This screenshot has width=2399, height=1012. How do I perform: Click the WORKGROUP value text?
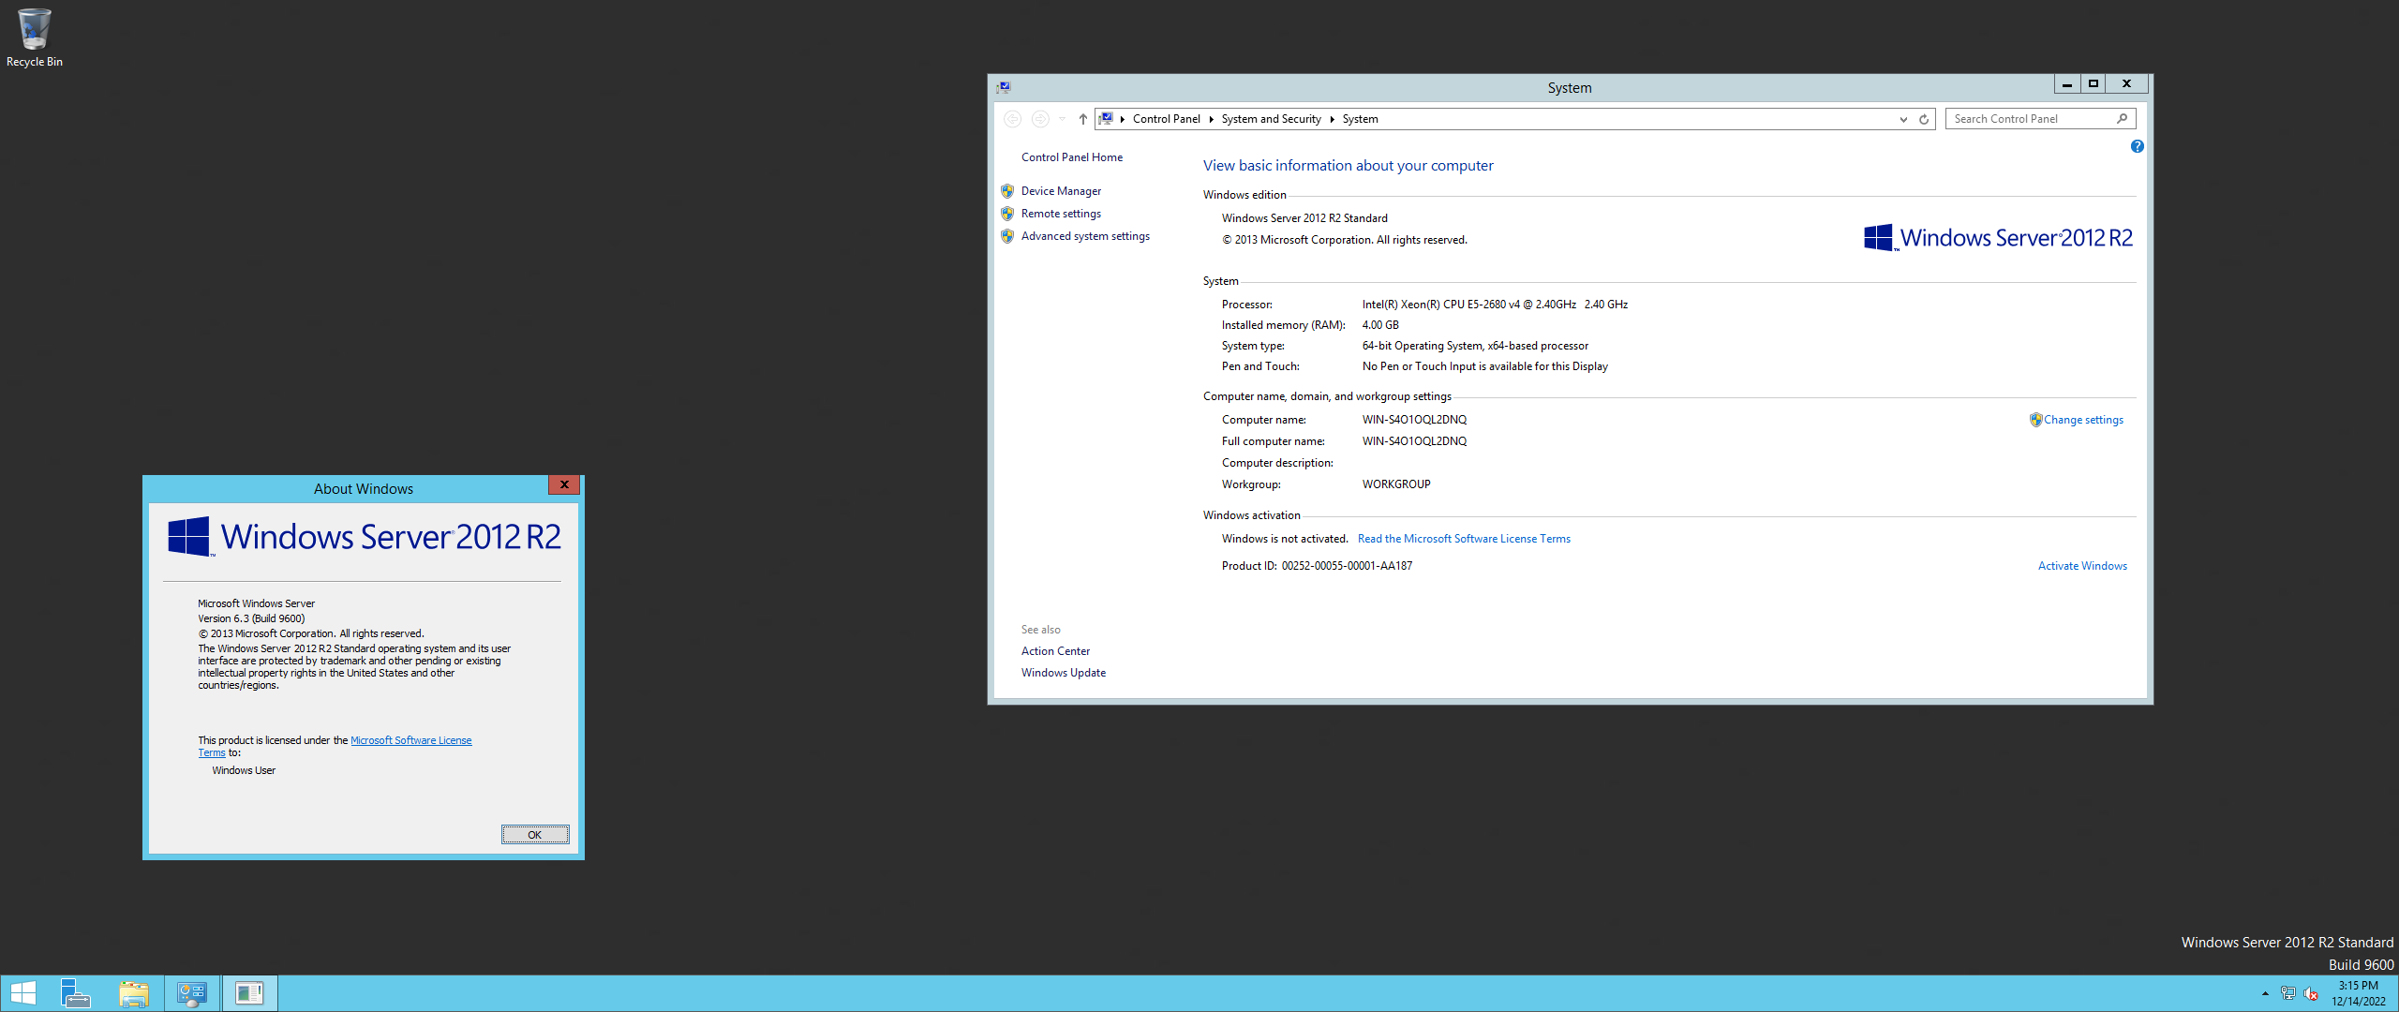click(x=1396, y=484)
